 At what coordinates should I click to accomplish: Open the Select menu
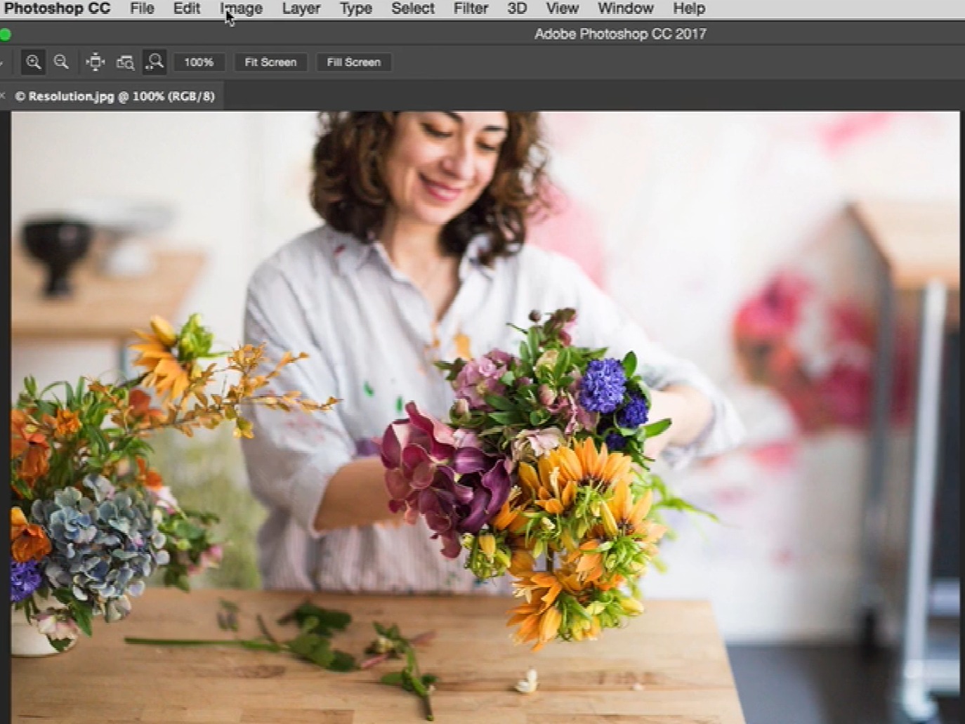pos(412,8)
